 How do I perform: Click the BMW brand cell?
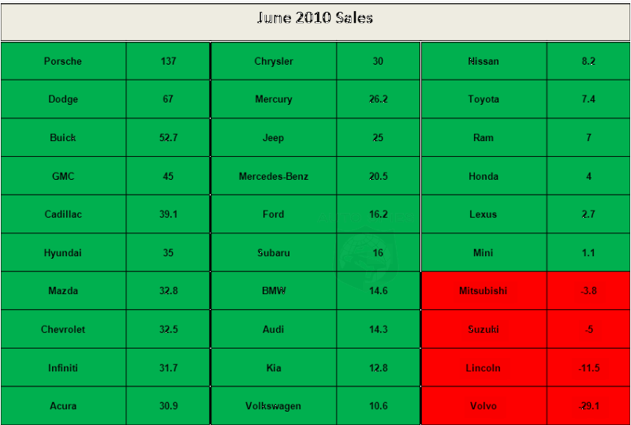point(274,291)
